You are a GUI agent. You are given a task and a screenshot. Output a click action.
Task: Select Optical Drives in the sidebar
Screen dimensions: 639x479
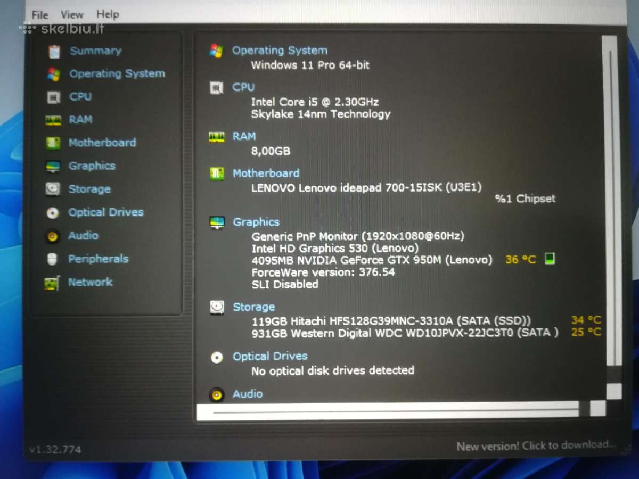click(x=106, y=212)
